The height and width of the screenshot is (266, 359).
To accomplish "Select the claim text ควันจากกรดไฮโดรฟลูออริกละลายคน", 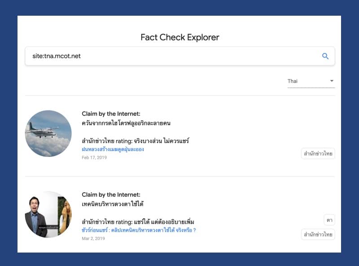I will tap(126, 123).
